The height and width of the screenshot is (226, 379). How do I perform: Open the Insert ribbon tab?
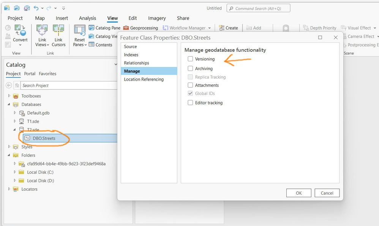coord(62,18)
